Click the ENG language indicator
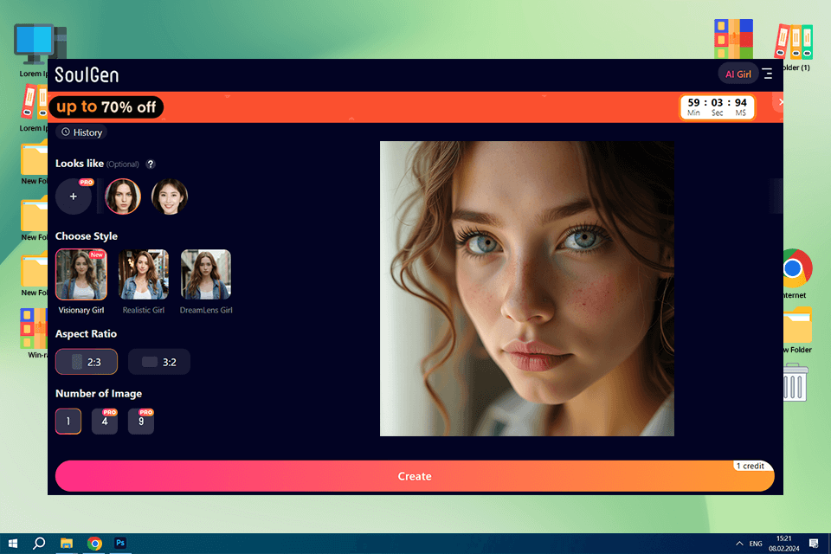 click(x=756, y=544)
